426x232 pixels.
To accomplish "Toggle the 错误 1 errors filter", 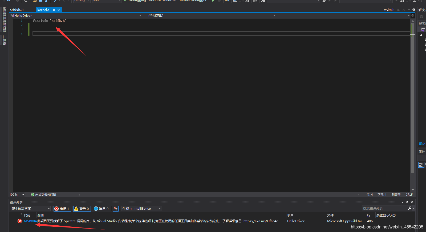I will (62, 209).
